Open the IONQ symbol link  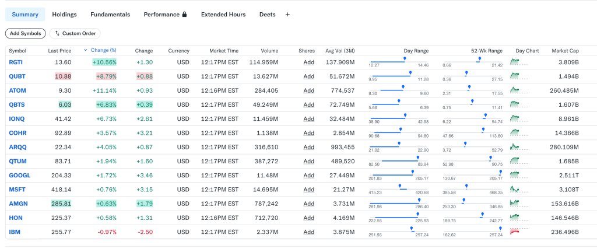(x=17, y=119)
